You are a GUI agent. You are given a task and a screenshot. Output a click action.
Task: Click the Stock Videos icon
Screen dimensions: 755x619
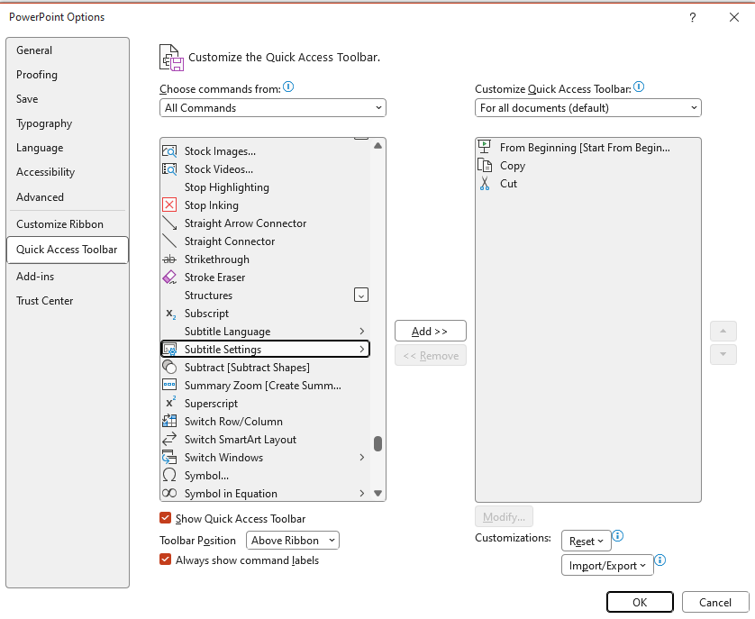tap(169, 169)
